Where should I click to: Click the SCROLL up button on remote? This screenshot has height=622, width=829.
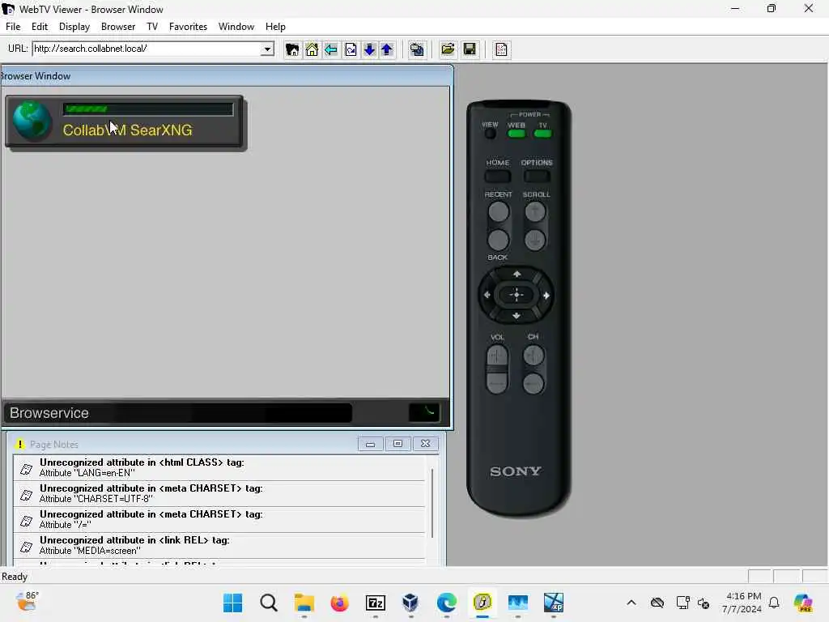pos(535,212)
